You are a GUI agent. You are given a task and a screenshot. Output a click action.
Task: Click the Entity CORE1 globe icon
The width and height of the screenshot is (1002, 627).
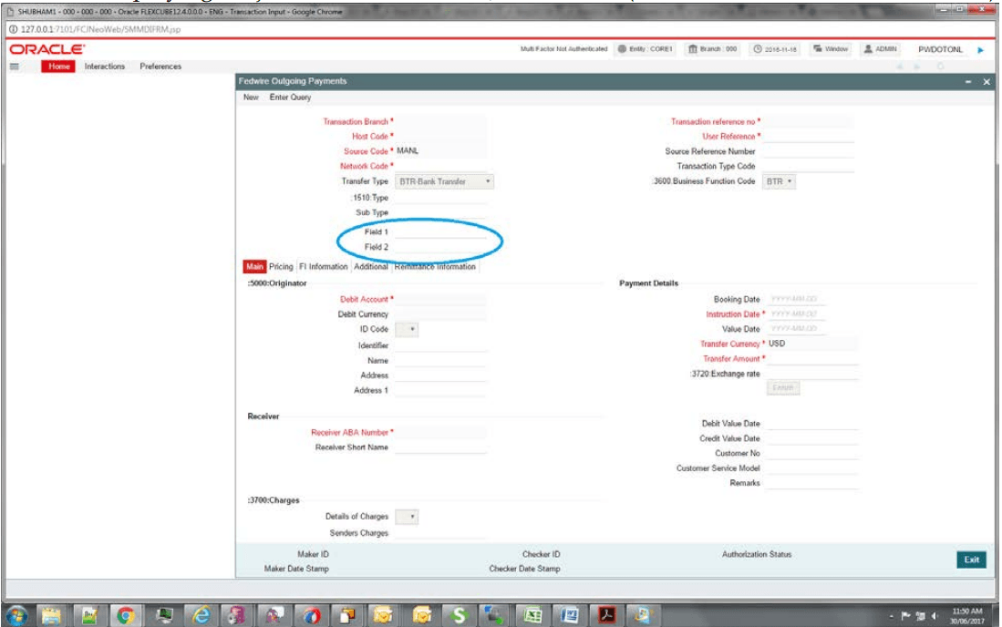622,49
